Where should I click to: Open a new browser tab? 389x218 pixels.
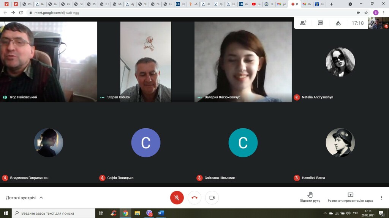tap(331, 4)
